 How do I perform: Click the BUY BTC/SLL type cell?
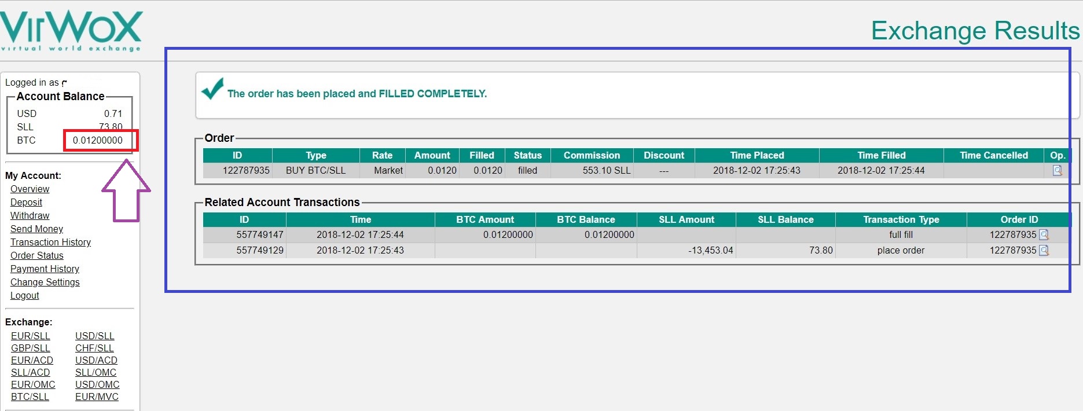coord(315,170)
